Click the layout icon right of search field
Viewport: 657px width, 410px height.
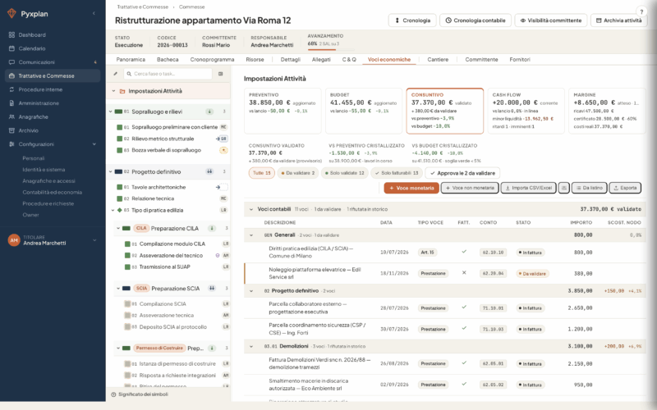click(x=220, y=74)
